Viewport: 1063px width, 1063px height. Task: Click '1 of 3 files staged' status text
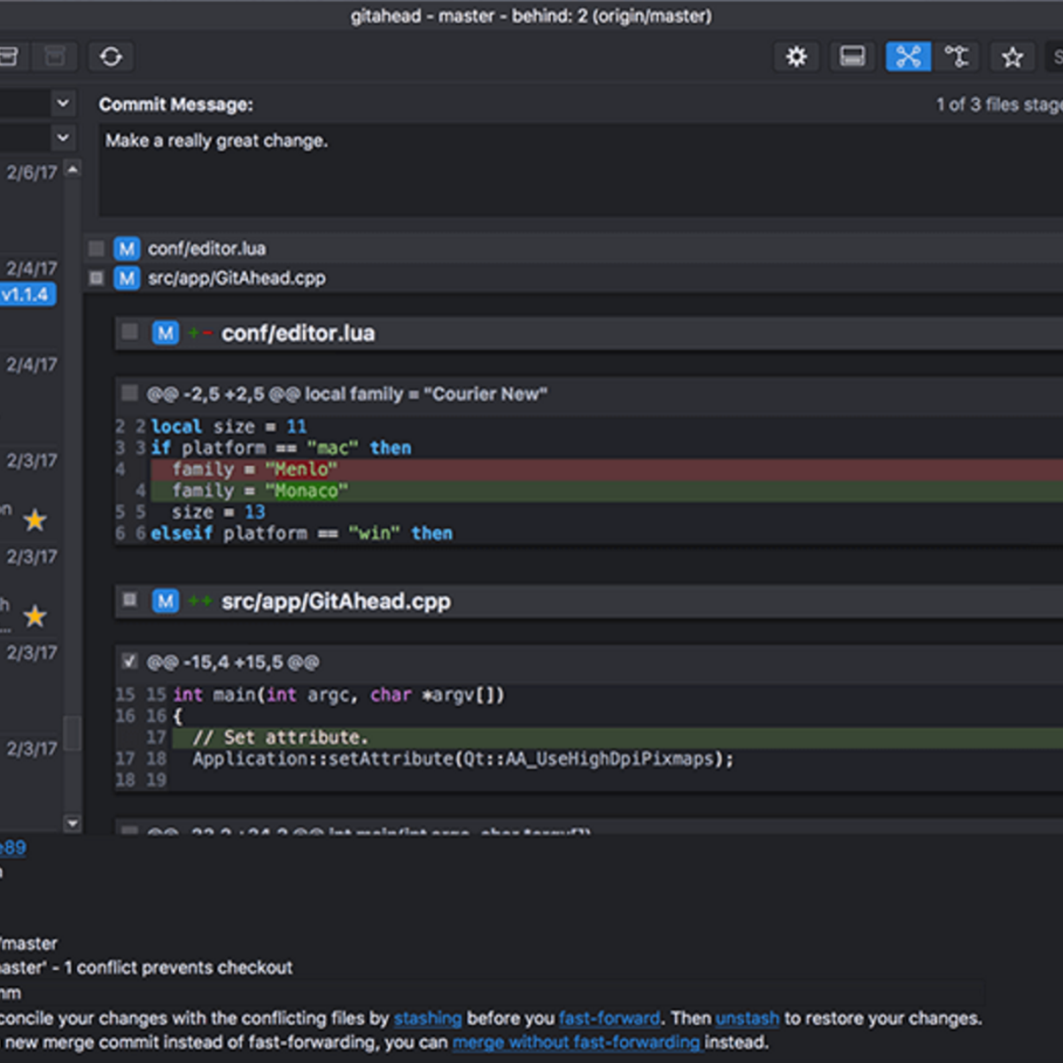(999, 105)
